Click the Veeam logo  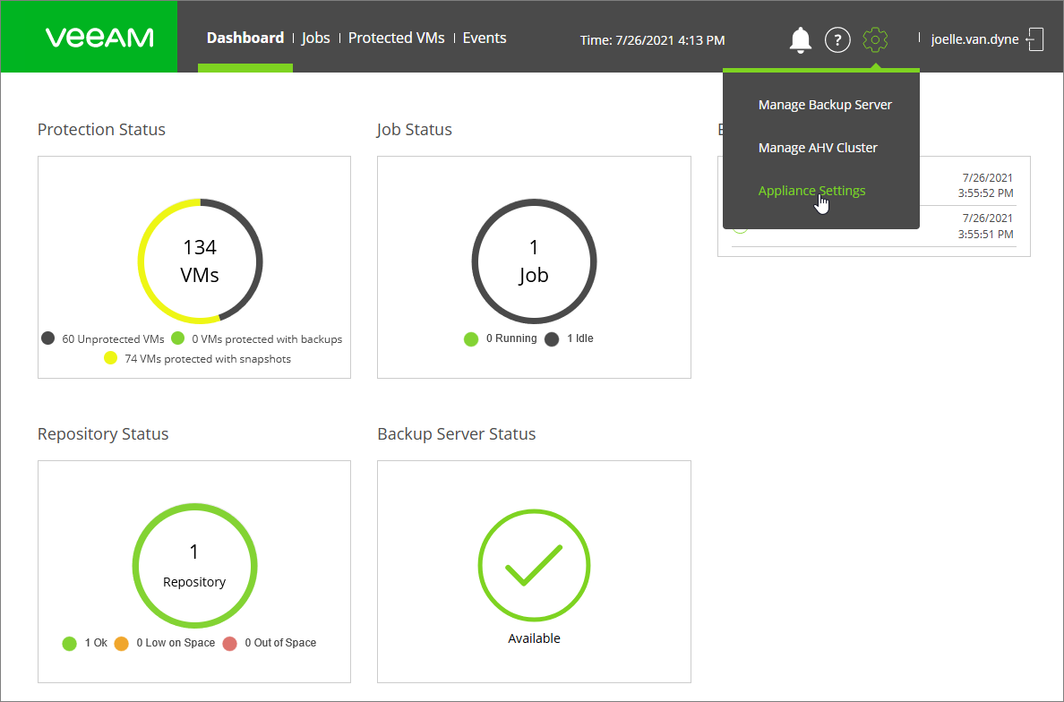tap(99, 38)
